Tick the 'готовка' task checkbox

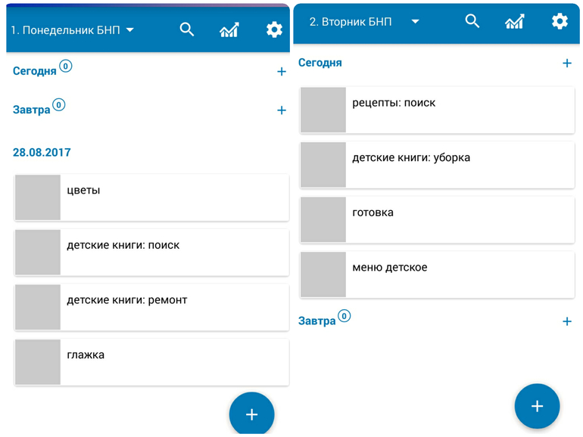(x=323, y=220)
